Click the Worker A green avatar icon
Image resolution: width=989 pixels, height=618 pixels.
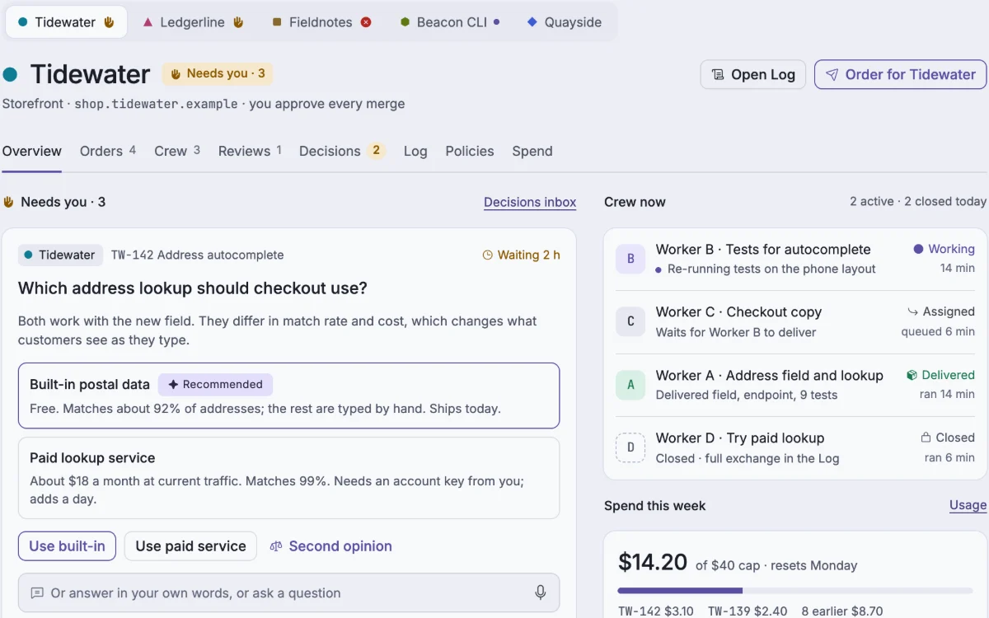[x=630, y=385]
